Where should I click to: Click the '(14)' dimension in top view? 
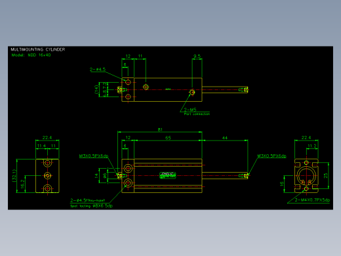[x=96, y=89]
